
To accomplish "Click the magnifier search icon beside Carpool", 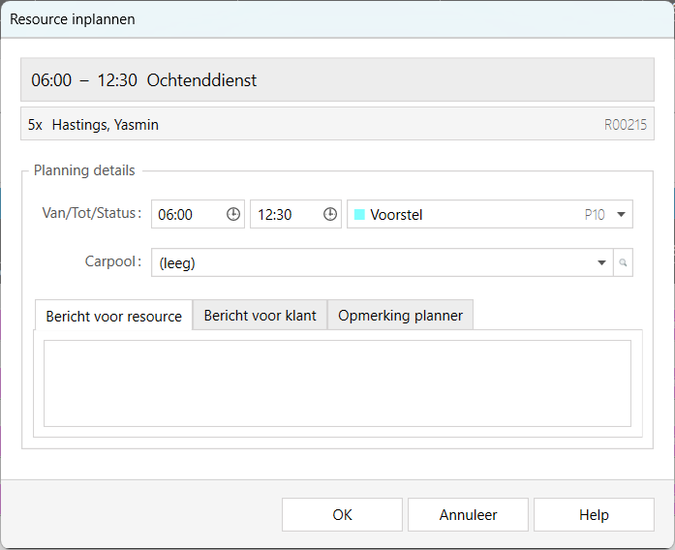I will 623,262.
